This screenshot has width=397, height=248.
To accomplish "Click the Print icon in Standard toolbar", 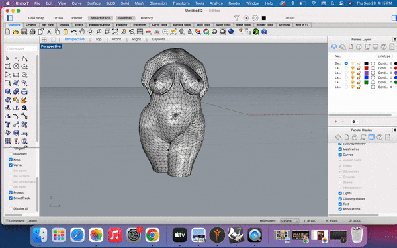I will click(x=32, y=32).
